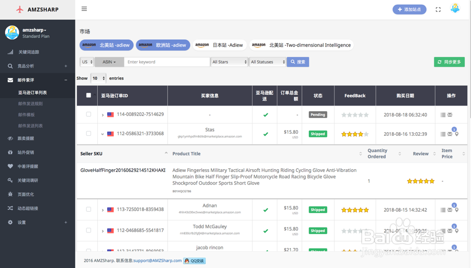The image size is (471, 268).
Task: Expand order 114-0089202-7514629 row chevron
Action: point(103,115)
